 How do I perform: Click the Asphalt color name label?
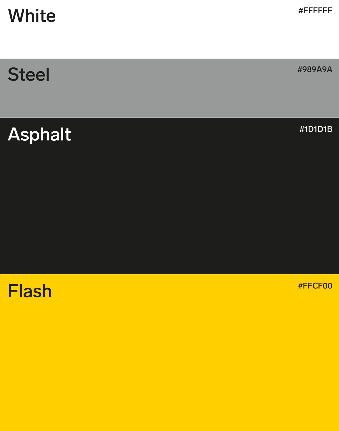click(39, 134)
